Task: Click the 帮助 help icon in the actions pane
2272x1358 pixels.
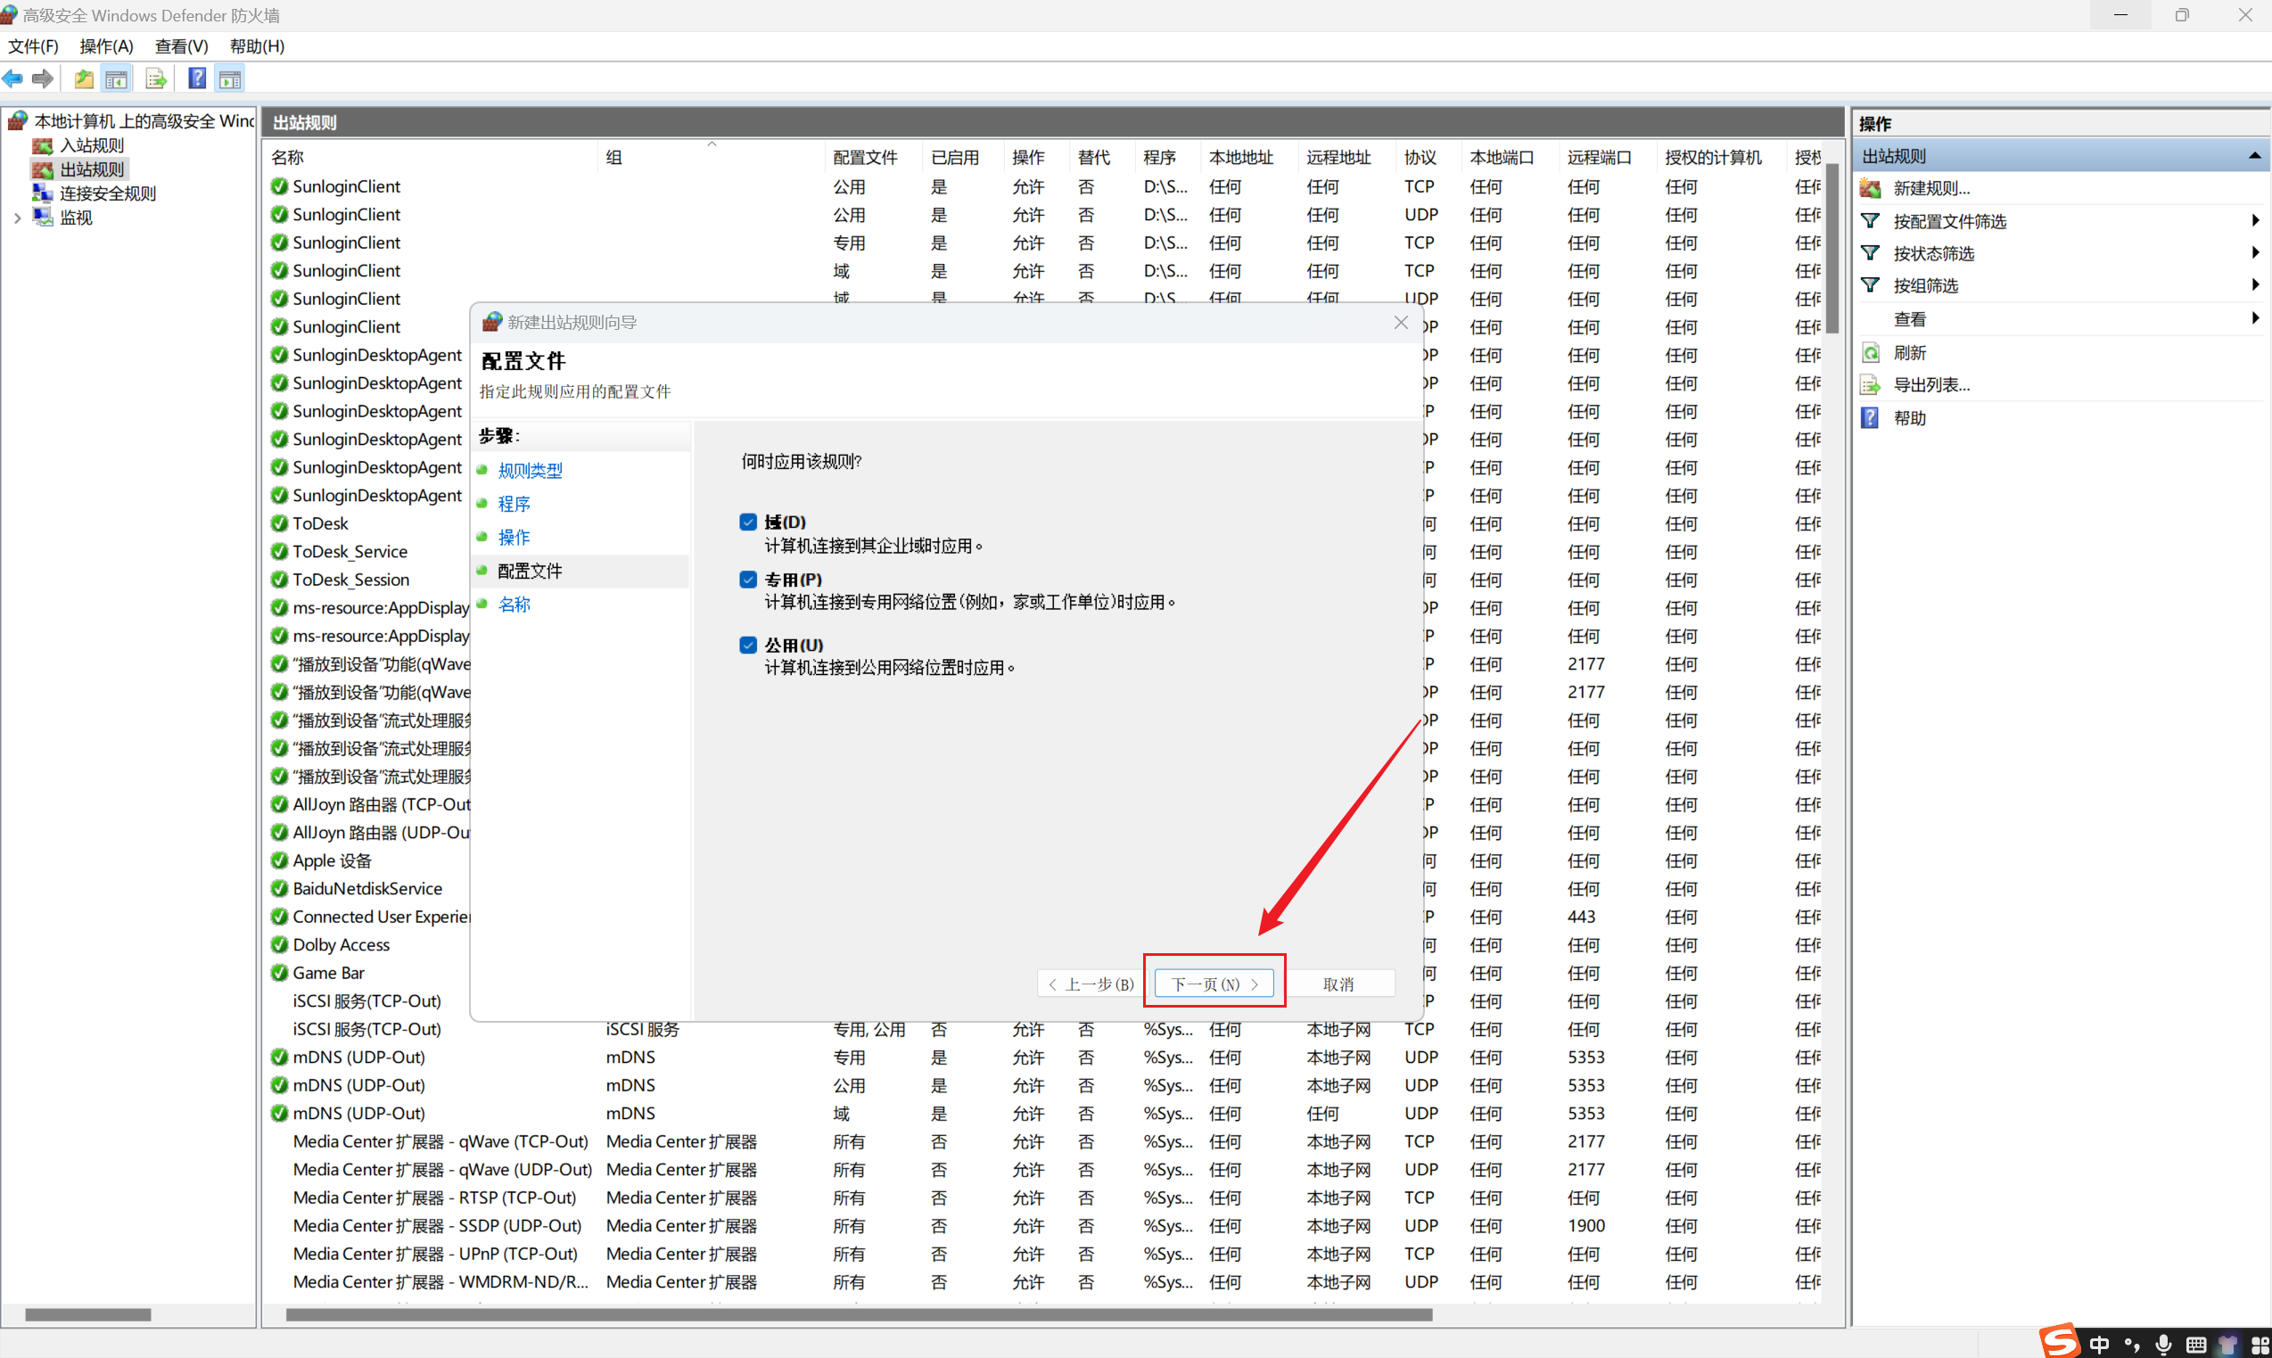Action: (x=1871, y=417)
